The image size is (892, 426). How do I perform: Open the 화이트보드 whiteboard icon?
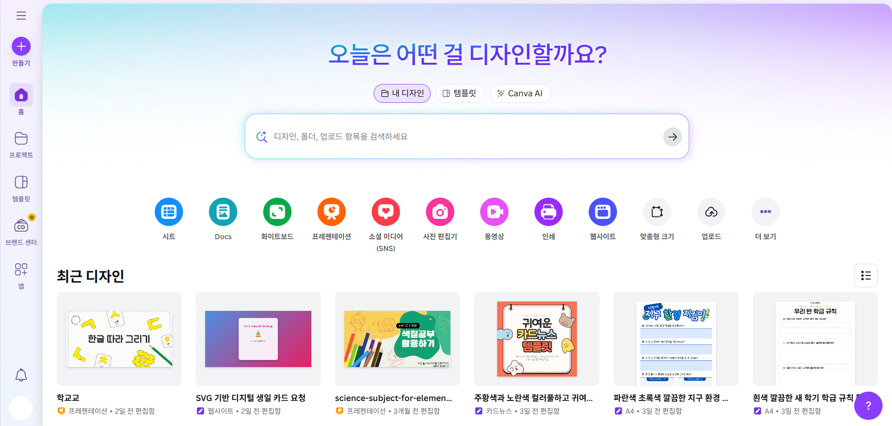[x=277, y=212]
